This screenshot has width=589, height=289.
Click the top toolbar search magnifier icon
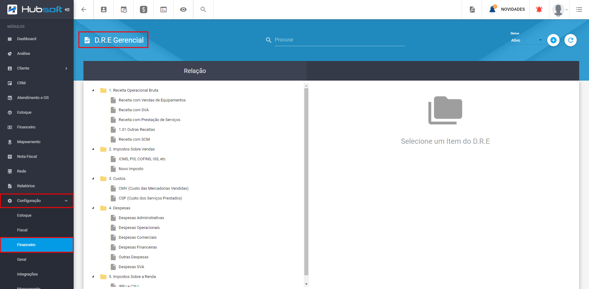click(203, 10)
